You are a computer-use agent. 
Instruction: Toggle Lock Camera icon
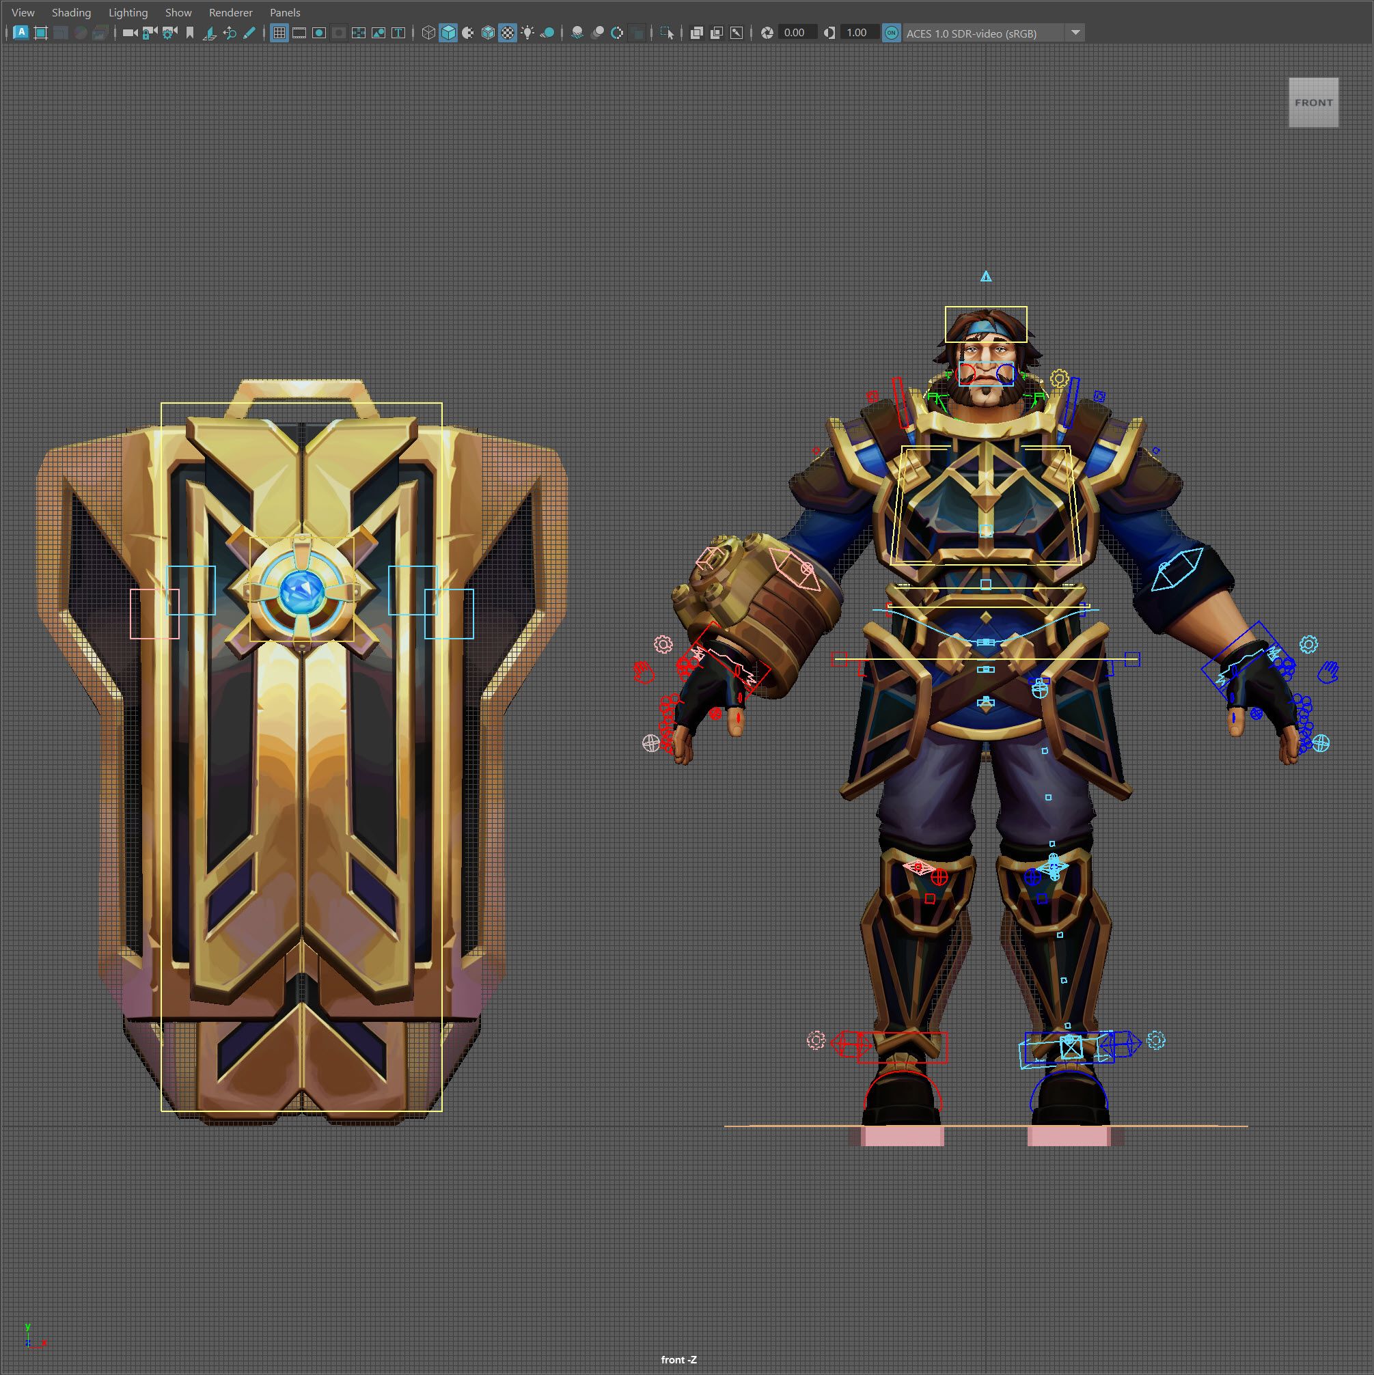point(150,33)
